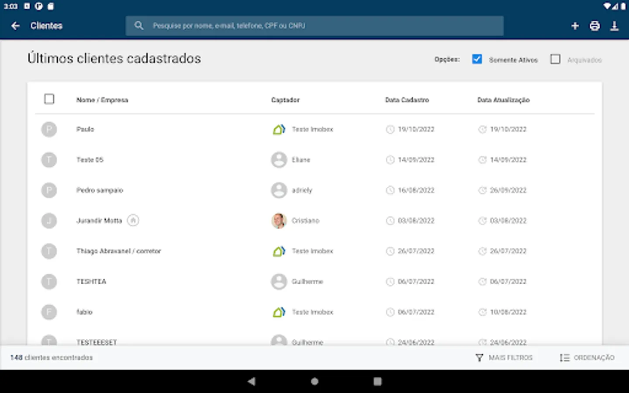Add a new client with the plus icon
This screenshot has width=629, height=393.
575,26
